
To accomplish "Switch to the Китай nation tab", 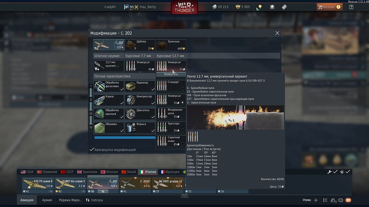I will click(x=129, y=172).
